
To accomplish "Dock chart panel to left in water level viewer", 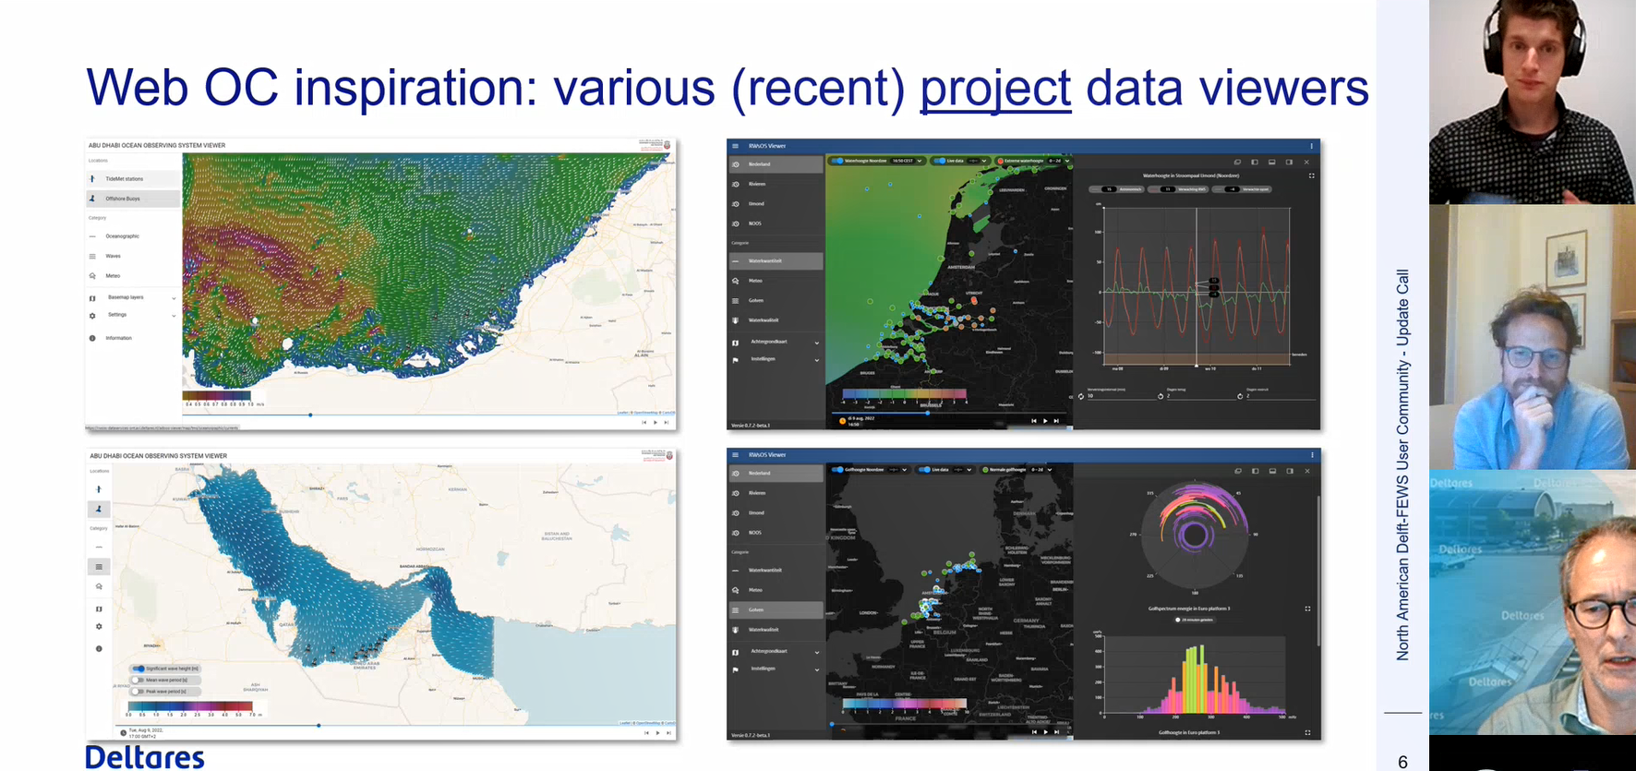I will (x=1255, y=162).
